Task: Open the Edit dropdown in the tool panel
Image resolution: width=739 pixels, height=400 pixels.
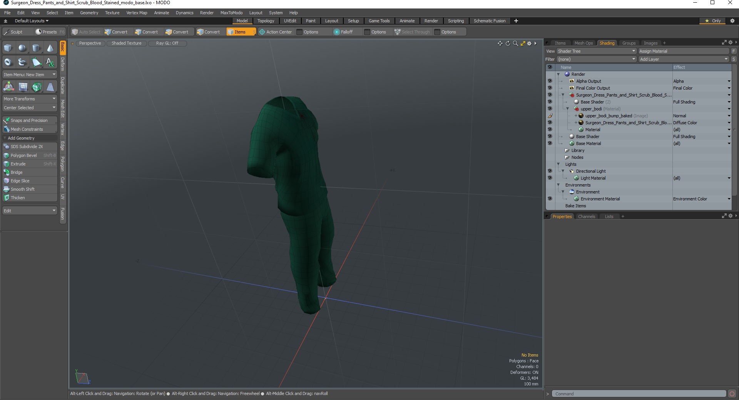Action: point(30,211)
